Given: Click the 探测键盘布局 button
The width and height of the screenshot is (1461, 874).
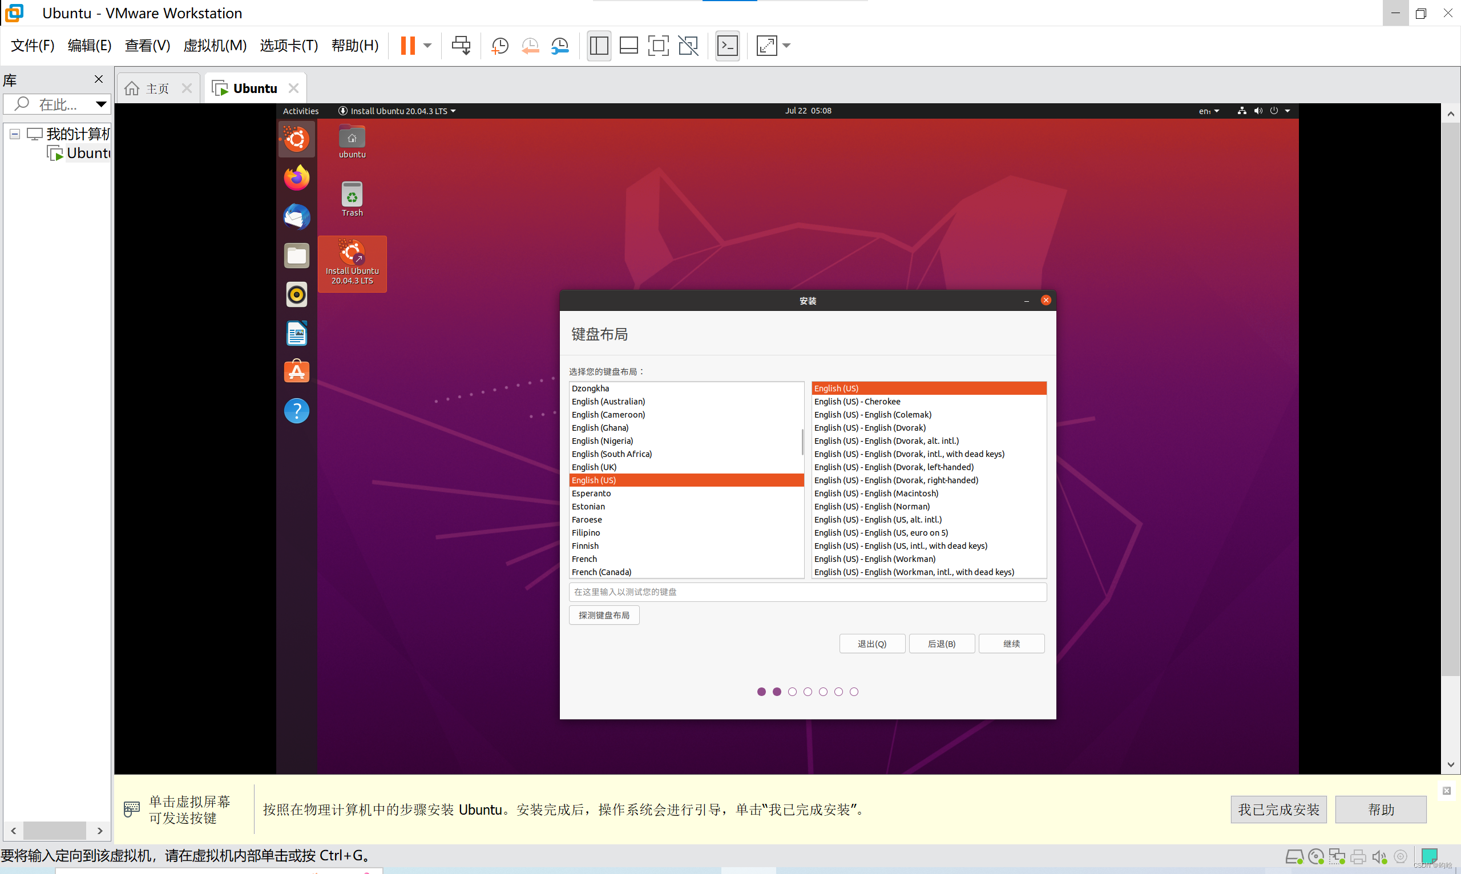Looking at the screenshot, I should click(603, 615).
